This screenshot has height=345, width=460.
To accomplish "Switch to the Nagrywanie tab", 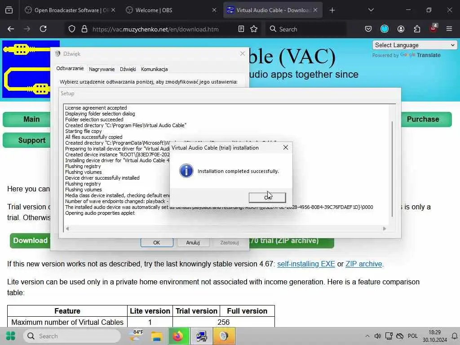I will tap(102, 69).
